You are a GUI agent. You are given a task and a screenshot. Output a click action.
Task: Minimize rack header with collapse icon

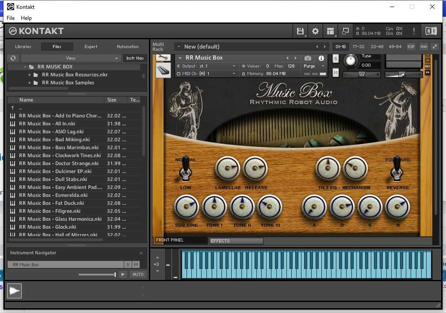point(435,47)
